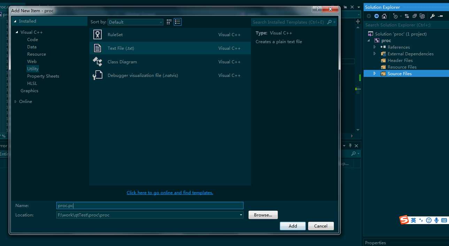449x246 pixels.
Task: Click the Search Solution Explorer field
Action: click(x=406, y=25)
